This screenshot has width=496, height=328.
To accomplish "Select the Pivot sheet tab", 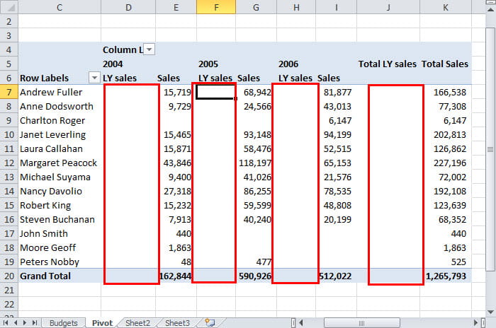I will pos(102,322).
